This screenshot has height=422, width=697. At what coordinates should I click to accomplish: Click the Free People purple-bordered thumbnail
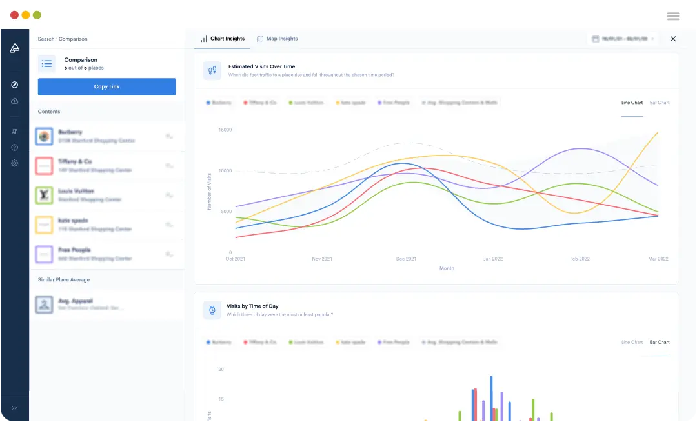(44, 254)
